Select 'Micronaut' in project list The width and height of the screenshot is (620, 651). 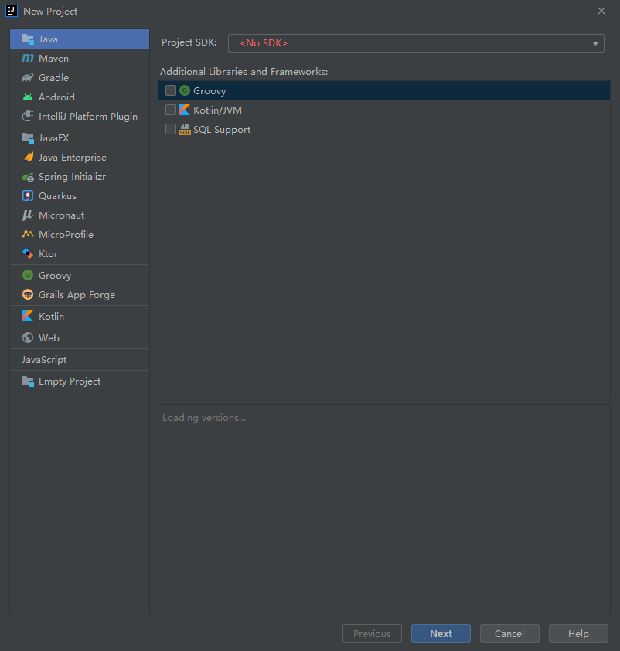coord(80,215)
